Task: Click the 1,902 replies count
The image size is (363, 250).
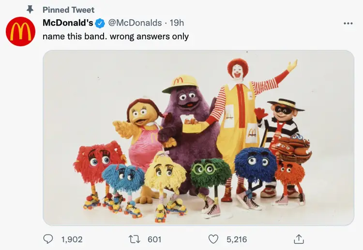Action: (73, 239)
